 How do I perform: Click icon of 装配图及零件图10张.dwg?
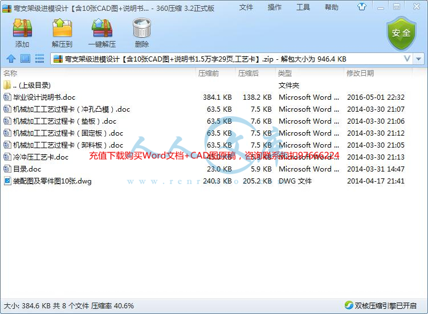pyautogui.click(x=7, y=181)
